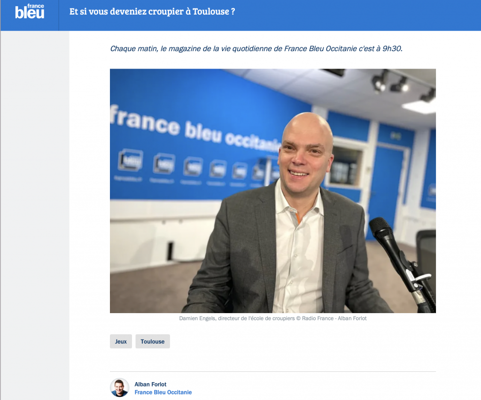This screenshot has height=400, width=481.
Task: Click Alban Forlot's round avatar photo
Action: (120, 388)
